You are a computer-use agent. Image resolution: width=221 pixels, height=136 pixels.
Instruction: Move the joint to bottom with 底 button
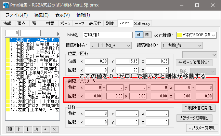pos(37,130)
